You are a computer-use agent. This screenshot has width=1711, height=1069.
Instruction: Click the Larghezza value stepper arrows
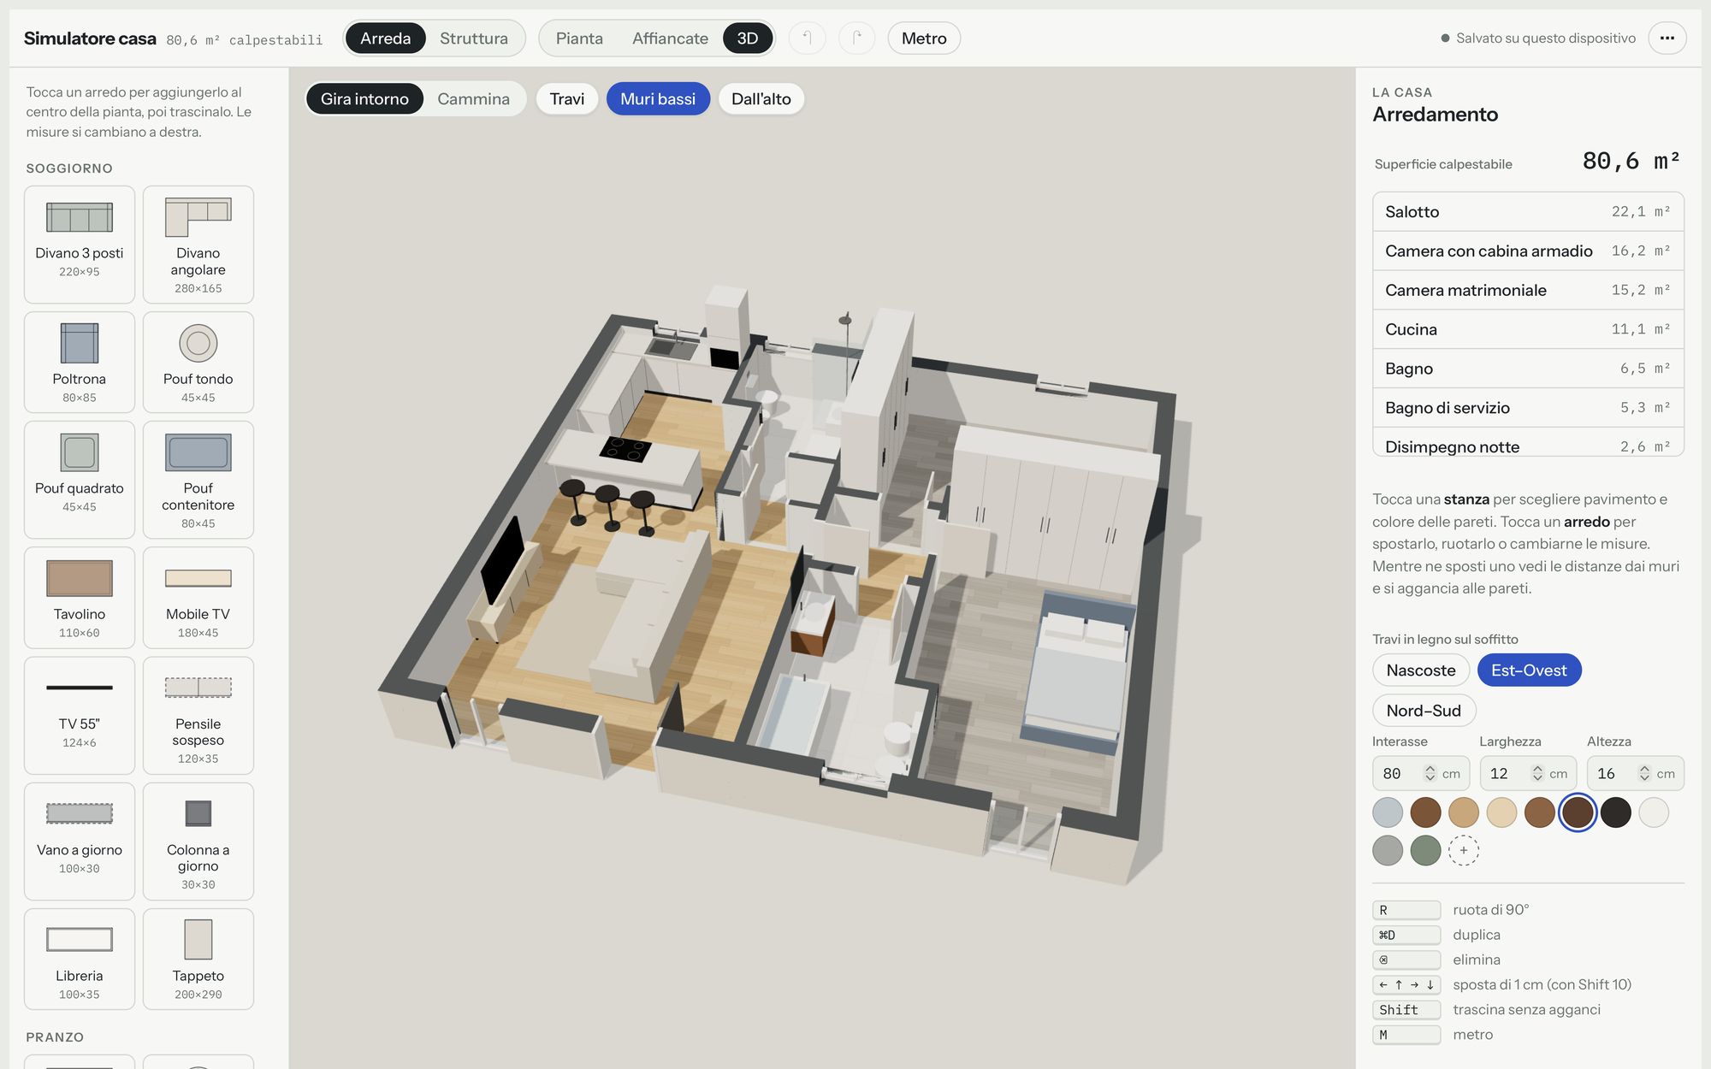pos(1537,773)
